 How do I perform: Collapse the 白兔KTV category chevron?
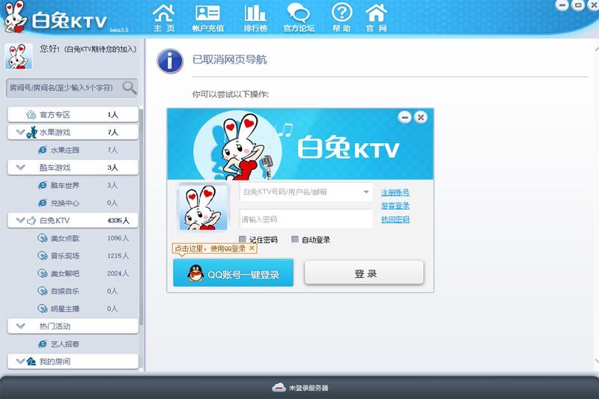21,220
